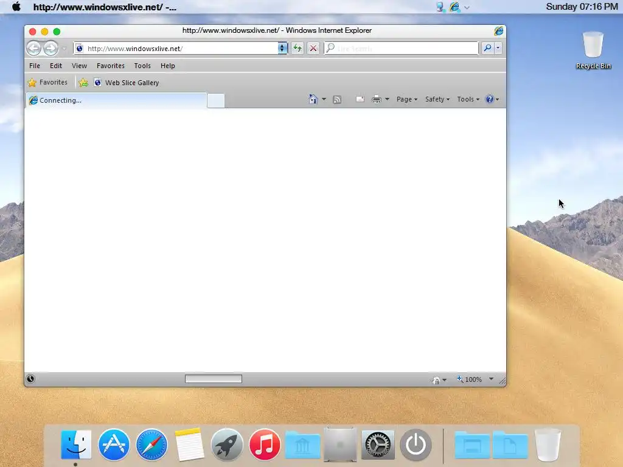Open the Safety command menu
The image size is (623, 467).
click(x=437, y=99)
